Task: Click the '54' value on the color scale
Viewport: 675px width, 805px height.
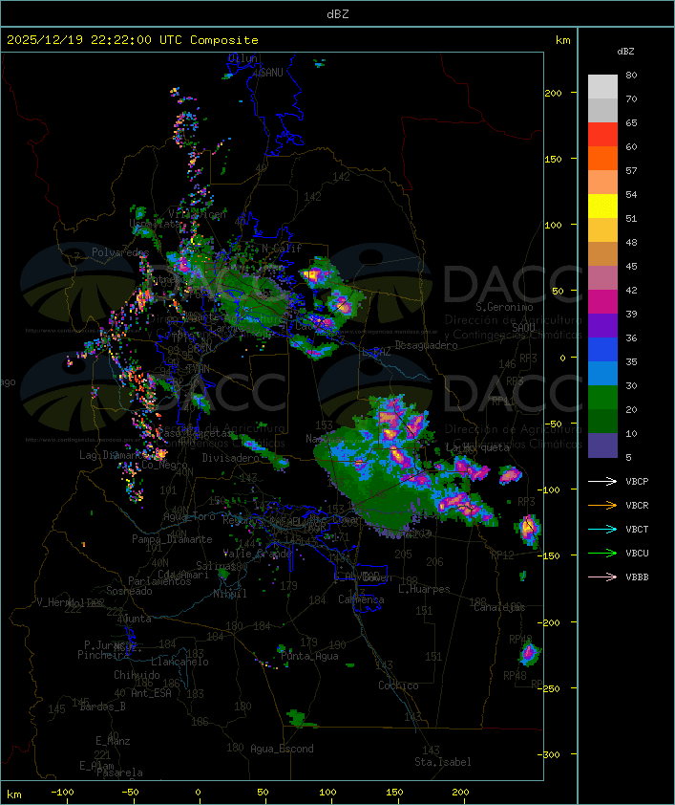Action: click(631, 195)
